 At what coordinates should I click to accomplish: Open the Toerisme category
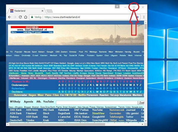tap(103, 52)
